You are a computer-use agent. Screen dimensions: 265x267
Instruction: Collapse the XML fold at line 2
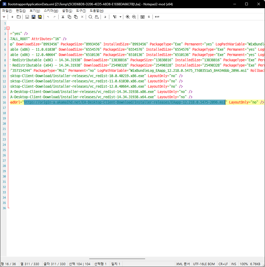click(8, 28)
